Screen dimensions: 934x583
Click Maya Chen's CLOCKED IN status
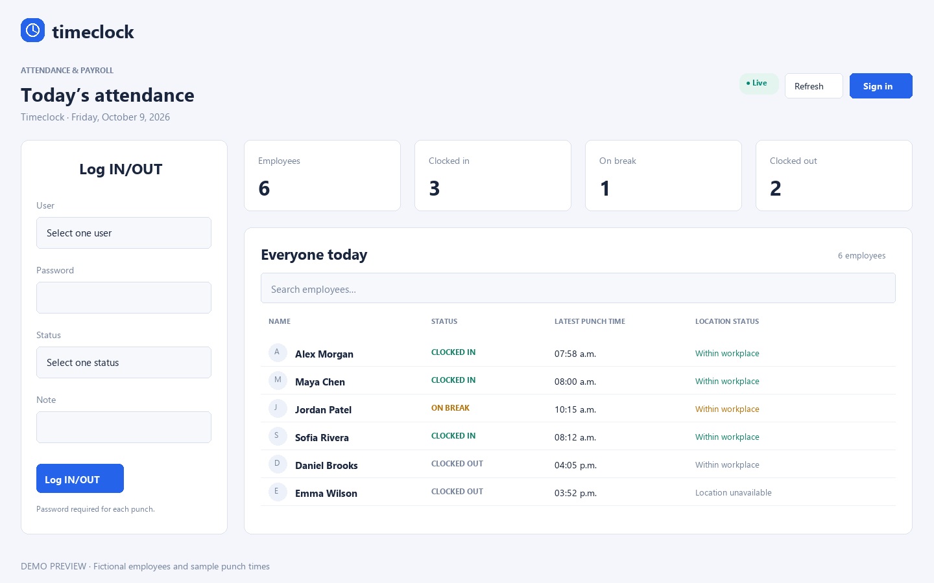click(x=453, y=380)
